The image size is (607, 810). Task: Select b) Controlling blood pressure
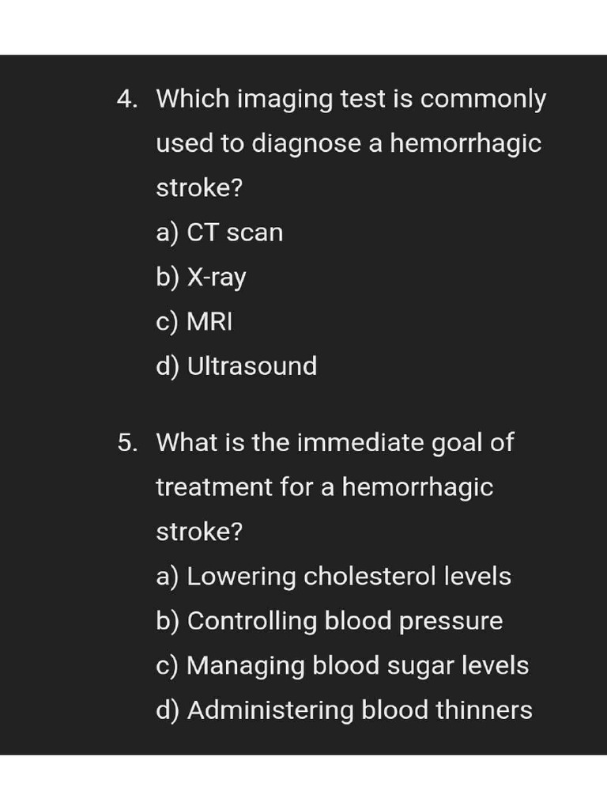329,621
